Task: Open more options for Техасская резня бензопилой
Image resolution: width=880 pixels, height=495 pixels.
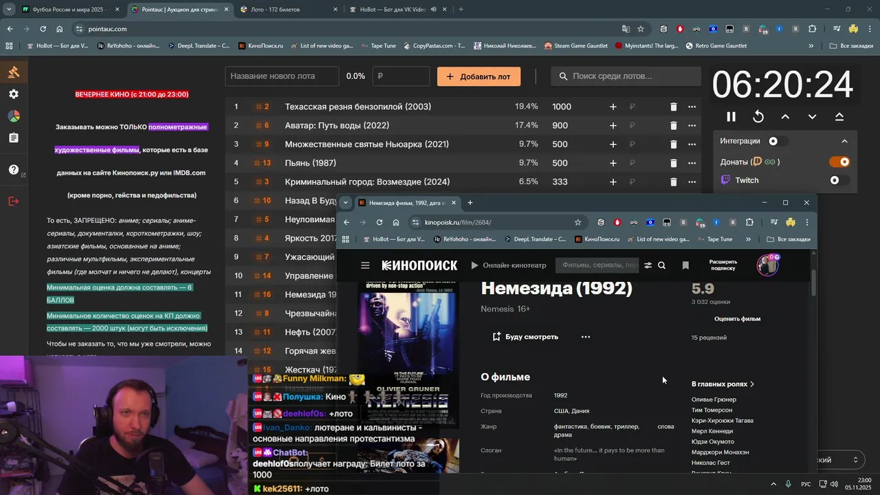Action: click(692, 107)
